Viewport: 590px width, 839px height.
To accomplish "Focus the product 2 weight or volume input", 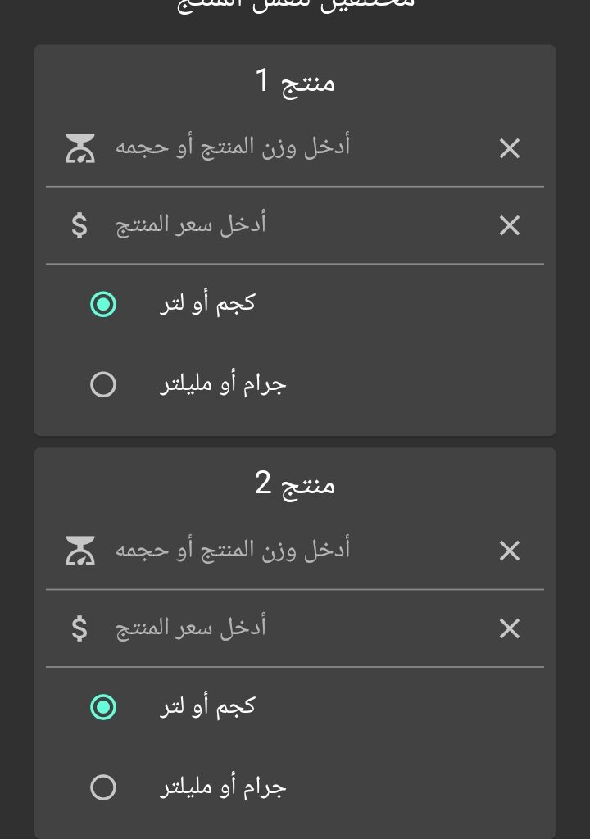I will pyautogui.click(x=295, y=551).
